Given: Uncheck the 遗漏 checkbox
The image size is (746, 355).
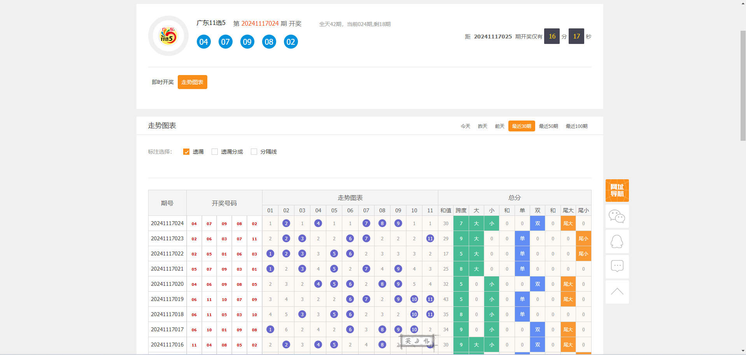Looking at the screenshot, I should [x=186, y=152].
